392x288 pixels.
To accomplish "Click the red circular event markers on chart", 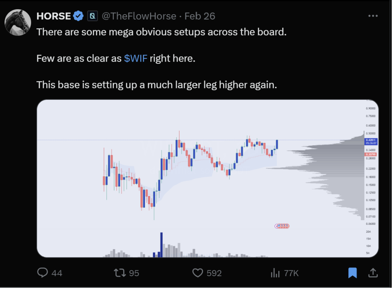I will (x=283, y=226).
